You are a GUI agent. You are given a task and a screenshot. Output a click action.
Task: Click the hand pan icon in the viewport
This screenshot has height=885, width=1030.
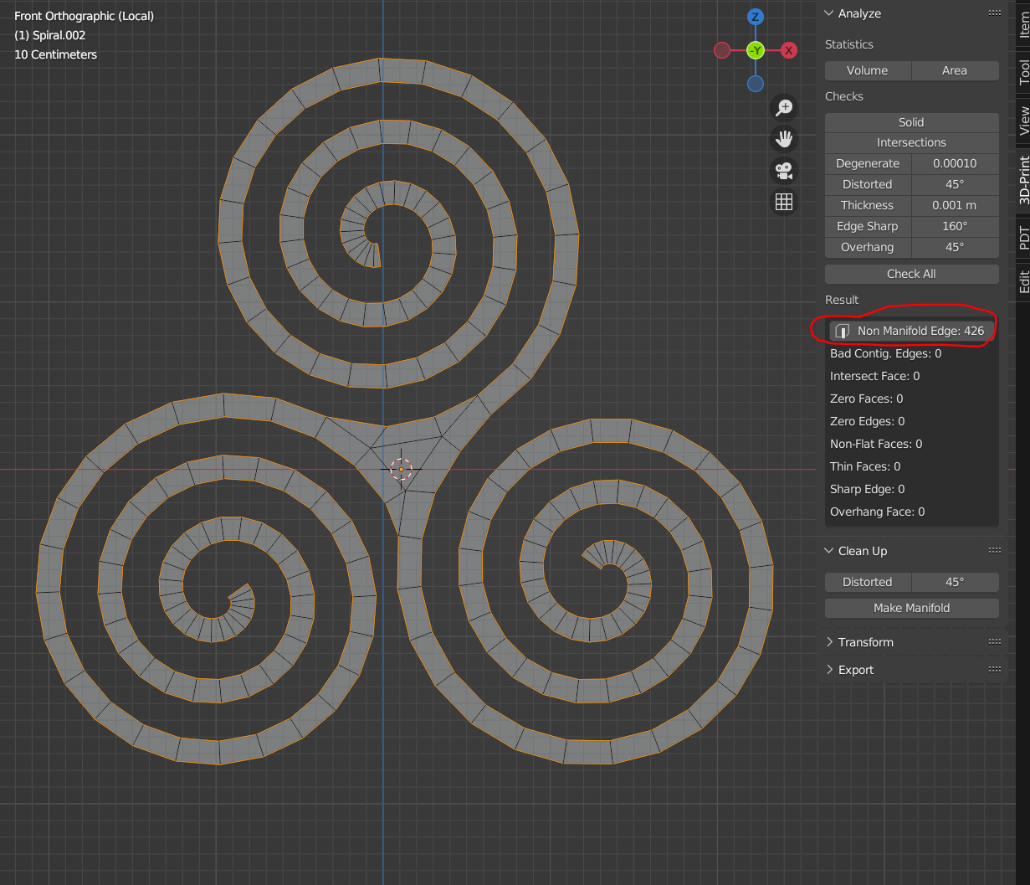pos(783,138)
